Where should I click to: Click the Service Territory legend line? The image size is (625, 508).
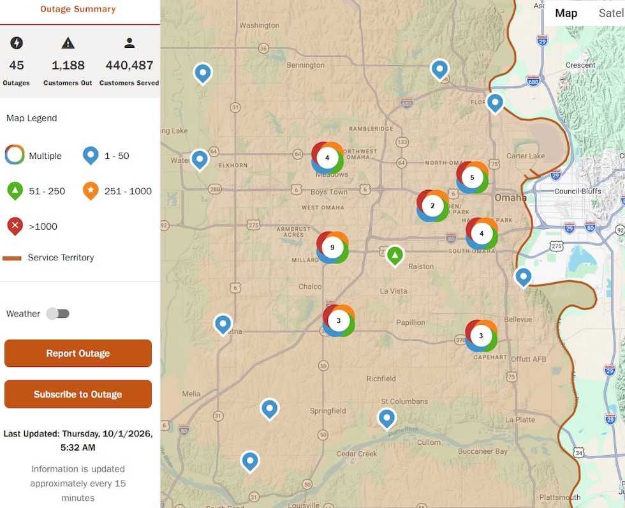pyautogui.click(x=12, y=258)
